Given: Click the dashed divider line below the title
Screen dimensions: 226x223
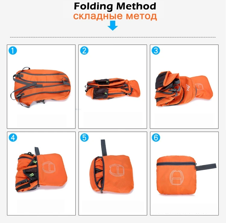Looking at the screenshot, I should [x=113, y=37].
